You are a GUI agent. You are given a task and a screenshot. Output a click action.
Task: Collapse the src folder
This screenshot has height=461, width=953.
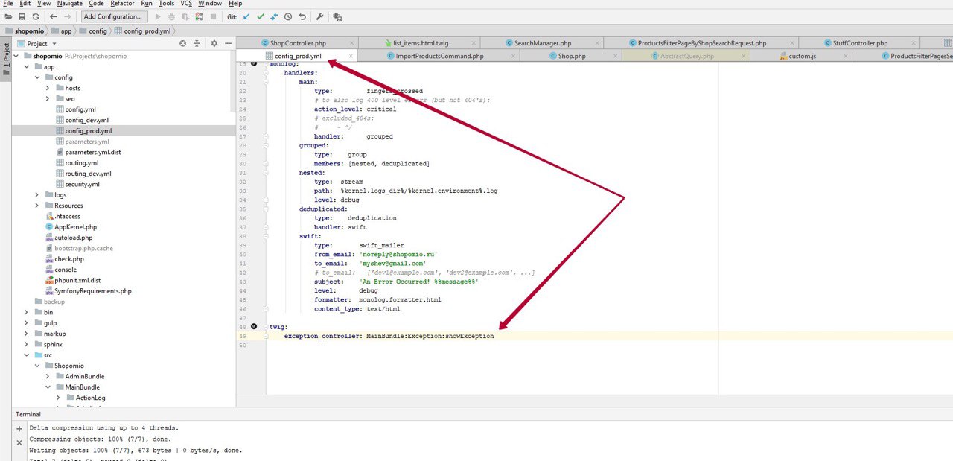coord(27,355)
